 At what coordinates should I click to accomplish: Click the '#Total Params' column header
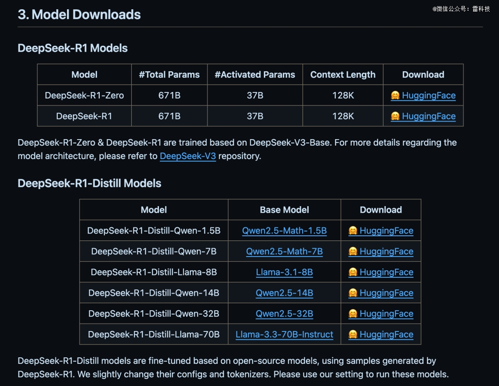pos(169,74)
